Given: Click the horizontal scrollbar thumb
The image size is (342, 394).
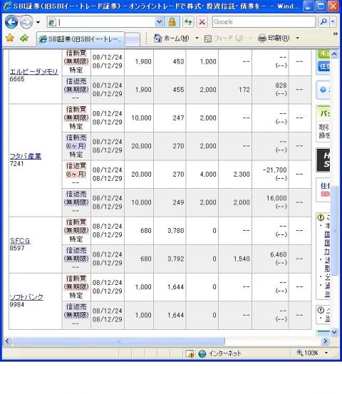Looking at the screenshot, I should (x=118, y=341).
